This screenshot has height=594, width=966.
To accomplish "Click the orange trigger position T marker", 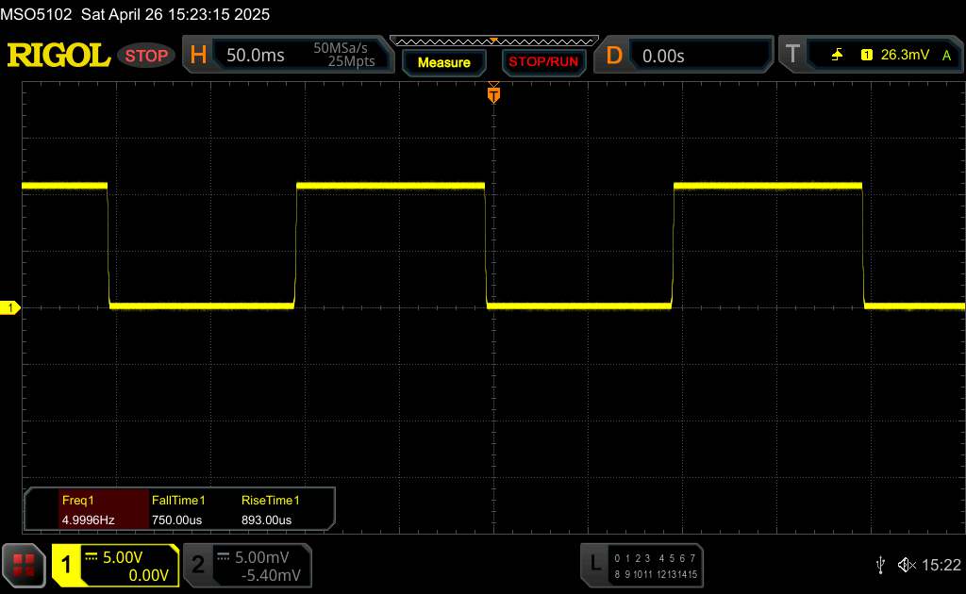I will pyautogui.click(x=493, y=94).
